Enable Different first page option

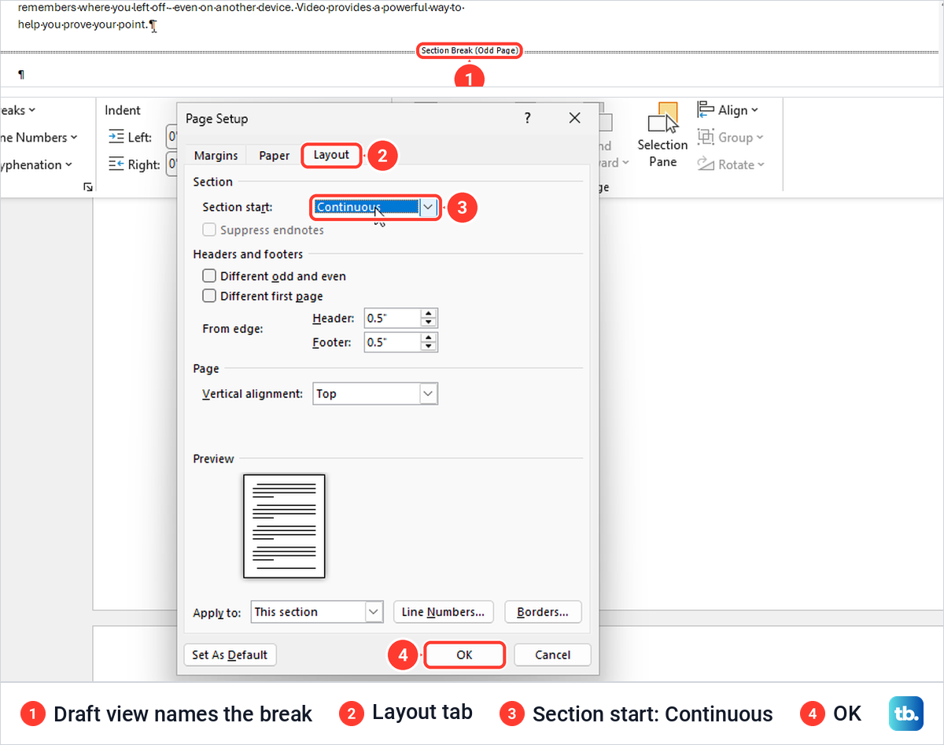point(209,296)
